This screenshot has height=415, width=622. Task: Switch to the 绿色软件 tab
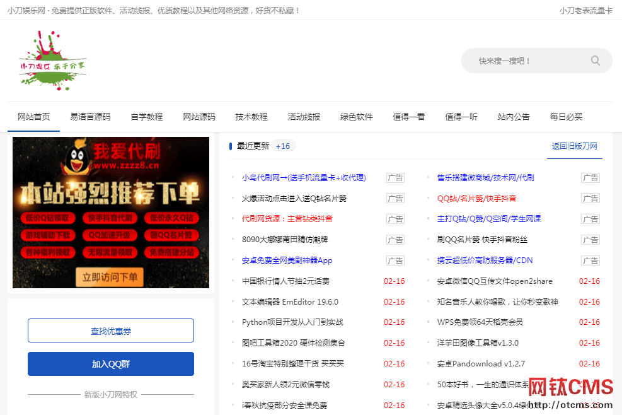(356, 117)
